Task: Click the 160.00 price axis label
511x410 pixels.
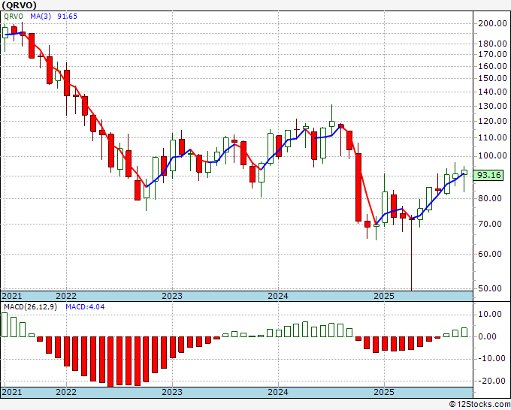Action: click(x=492, y=66)
